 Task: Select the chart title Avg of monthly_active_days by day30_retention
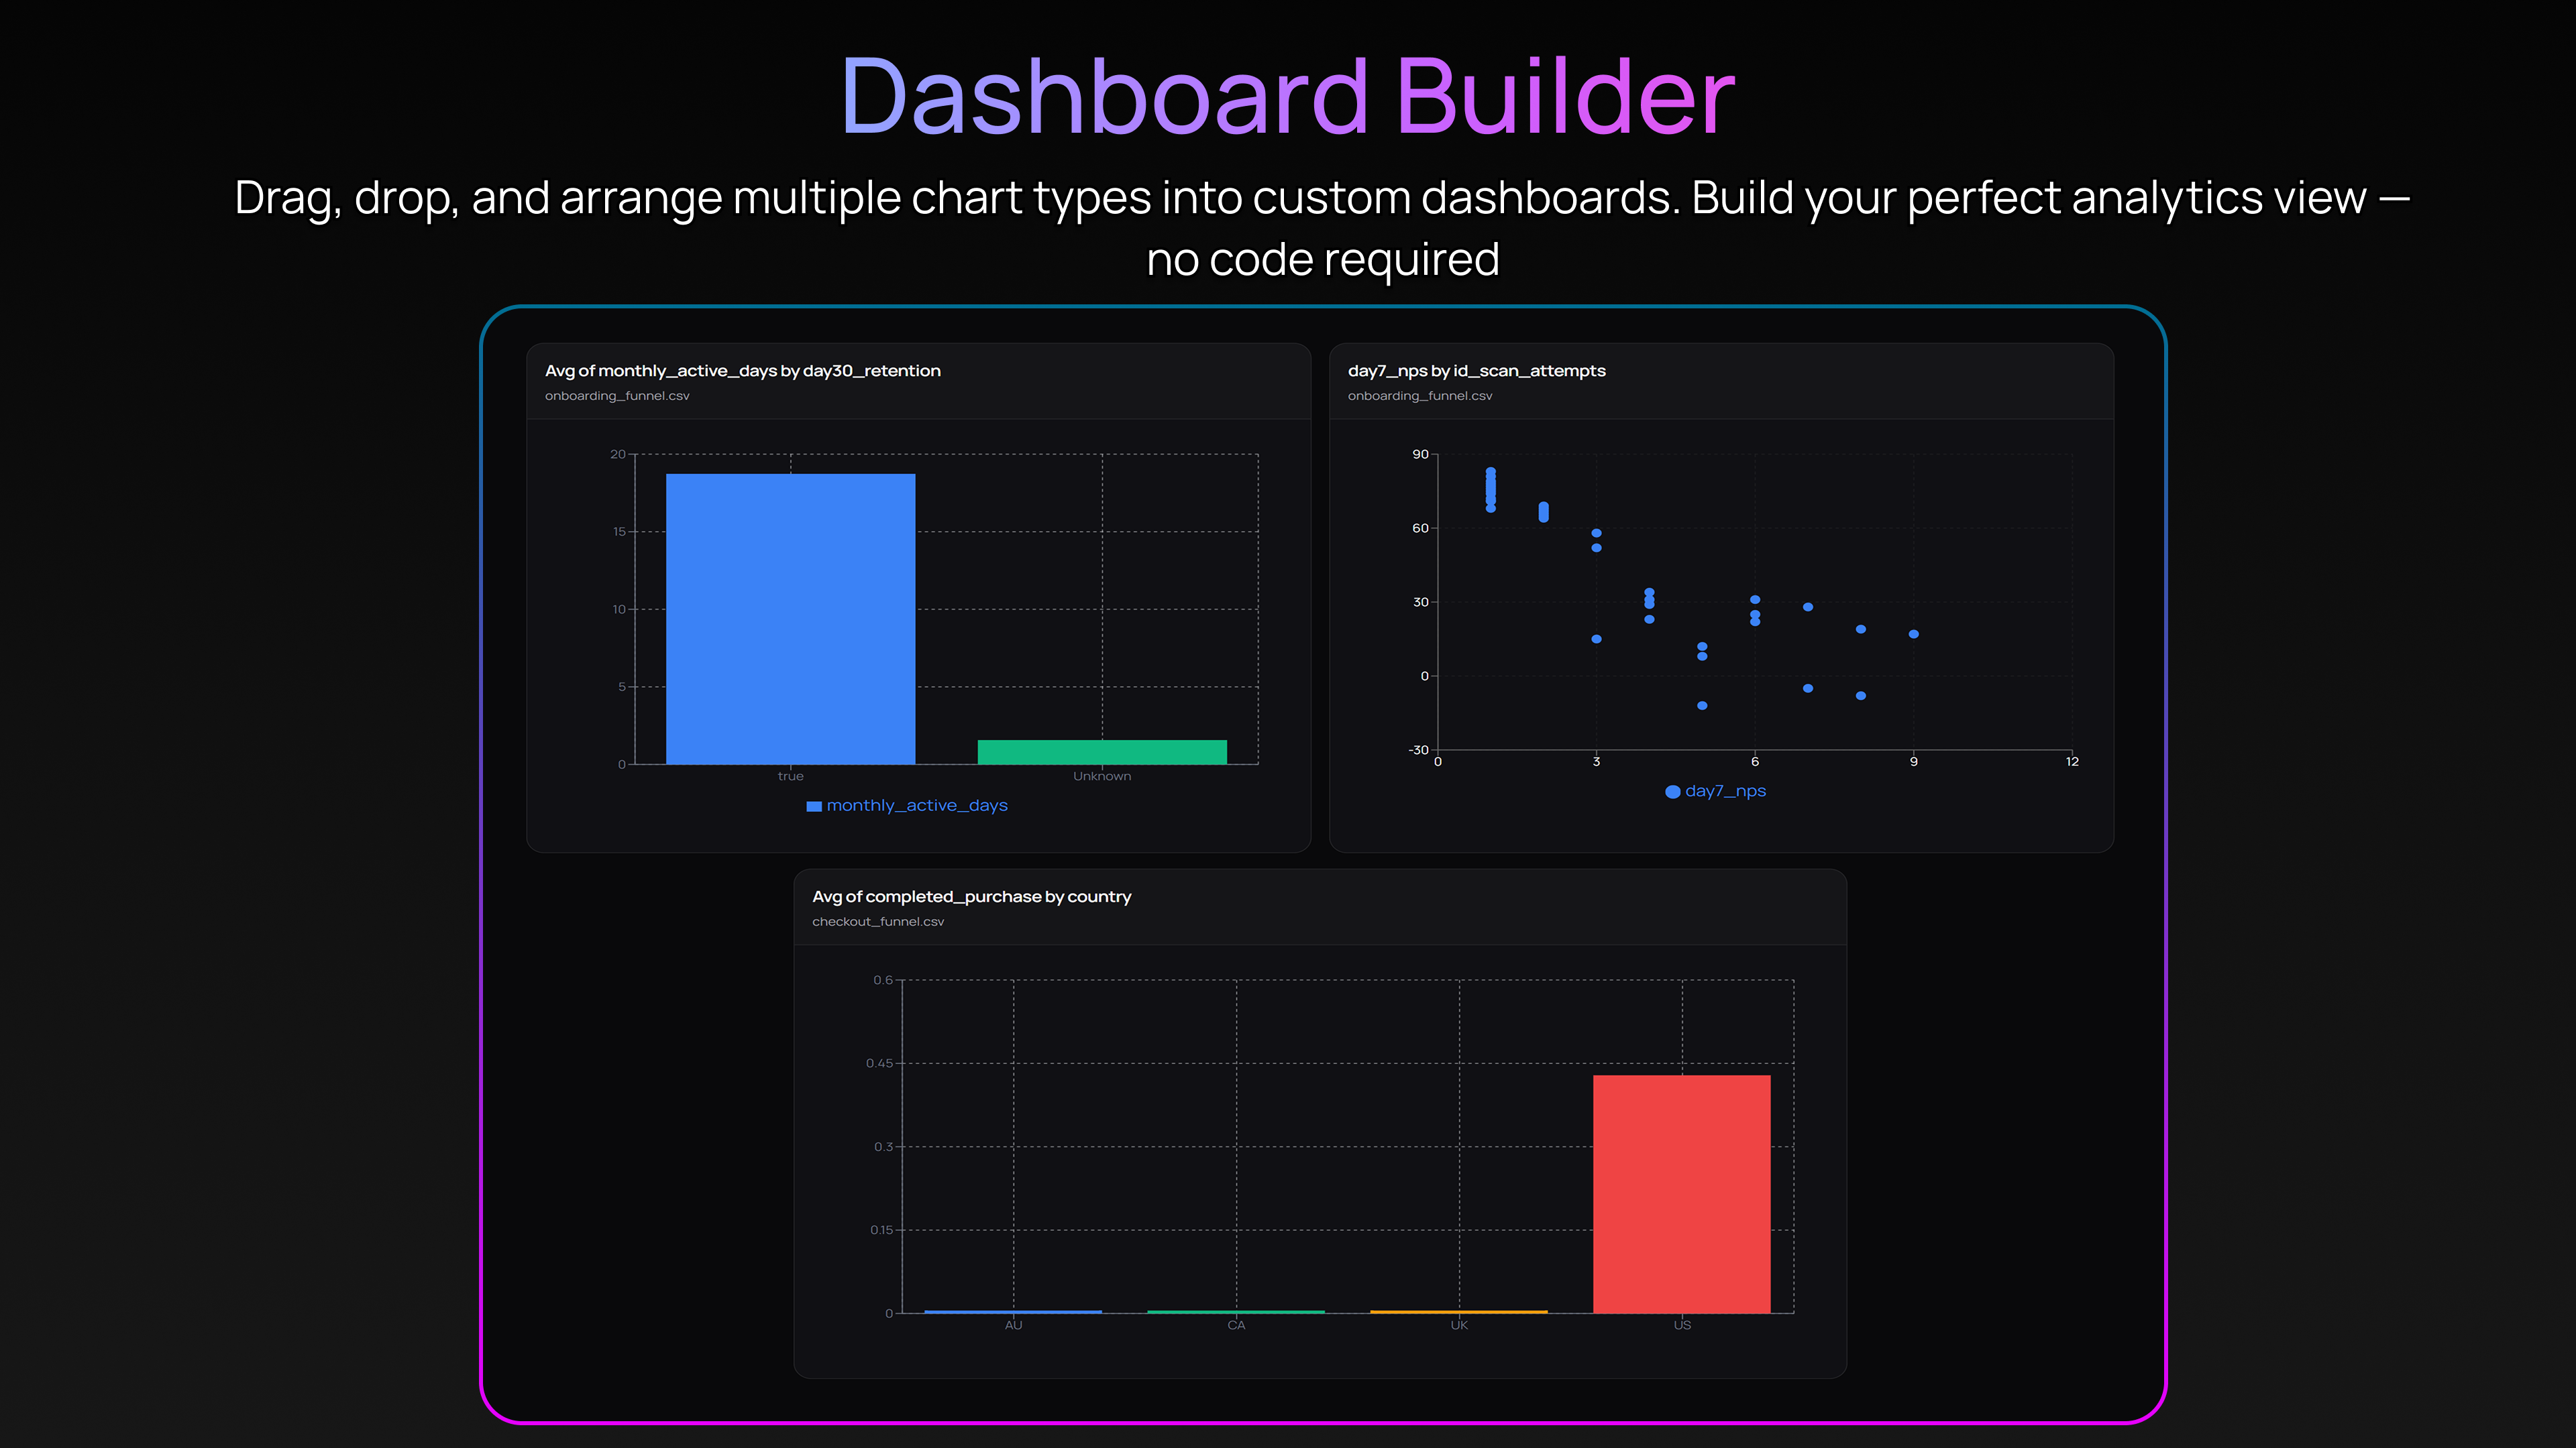[x=742, y=370]
